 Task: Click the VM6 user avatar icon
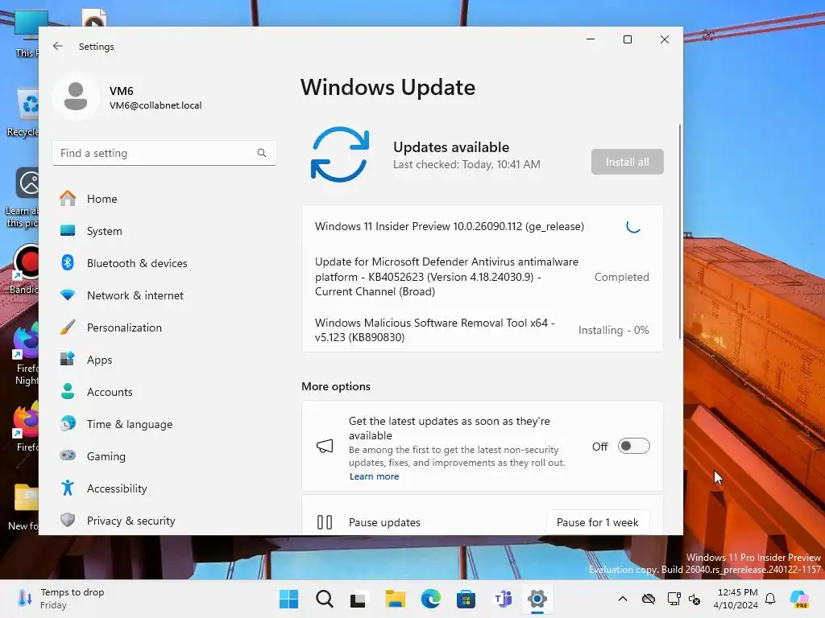click(x=76, y=97)
